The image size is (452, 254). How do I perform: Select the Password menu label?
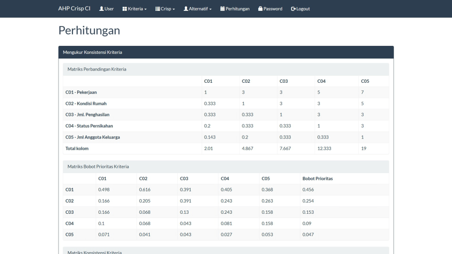273,9
